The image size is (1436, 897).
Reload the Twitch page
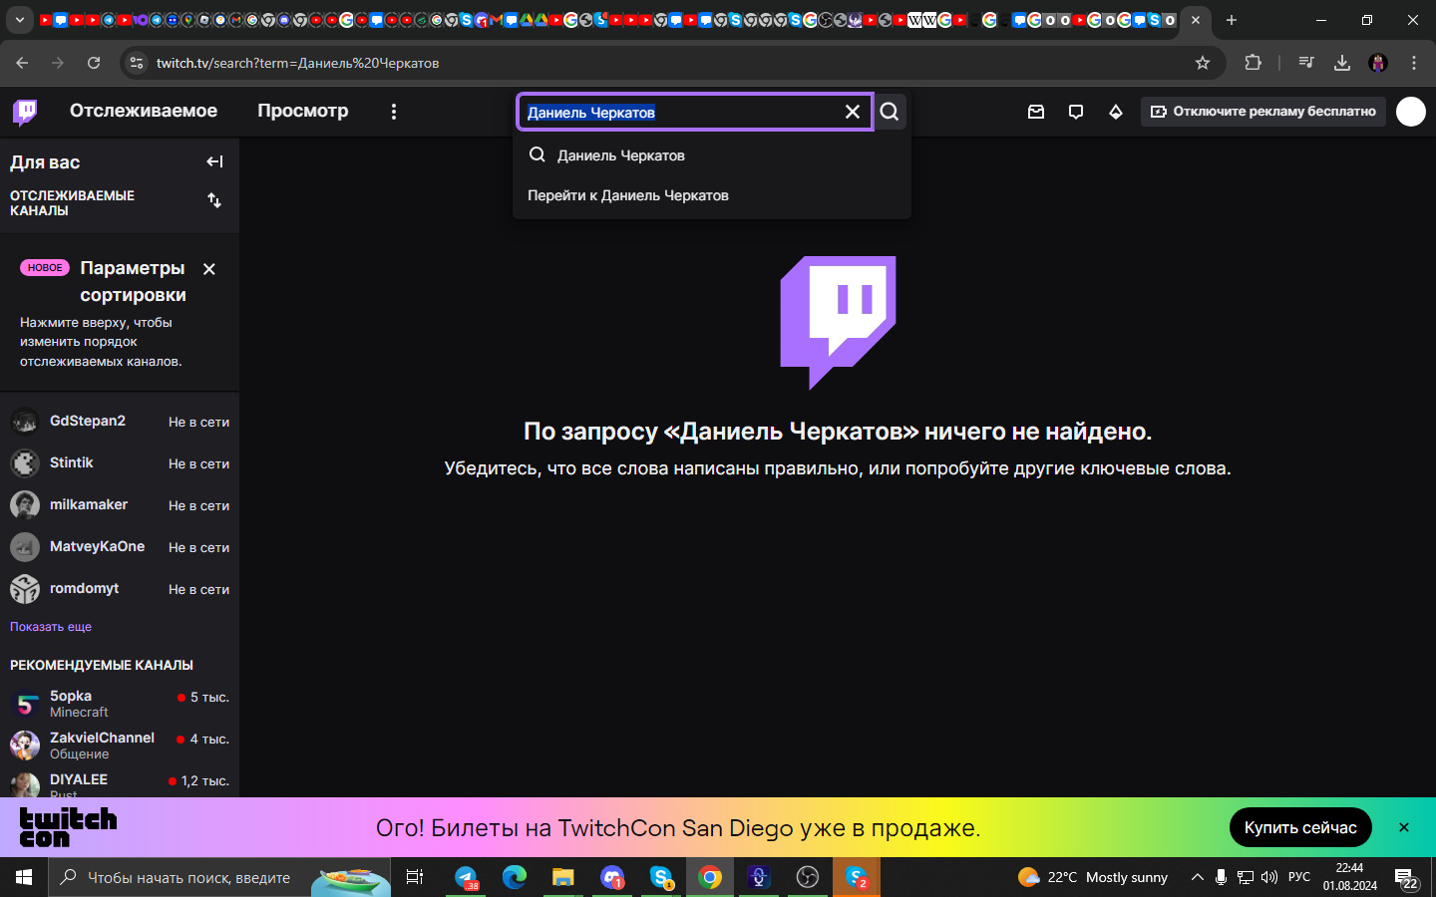pos(94,63)
